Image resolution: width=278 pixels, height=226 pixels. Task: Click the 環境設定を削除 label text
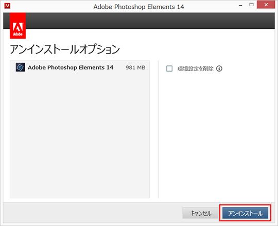(196, 68)
